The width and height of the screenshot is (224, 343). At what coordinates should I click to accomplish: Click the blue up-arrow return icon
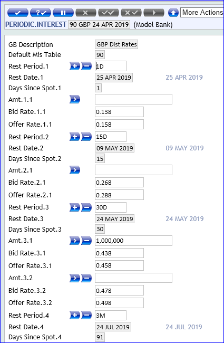point(173,13)
